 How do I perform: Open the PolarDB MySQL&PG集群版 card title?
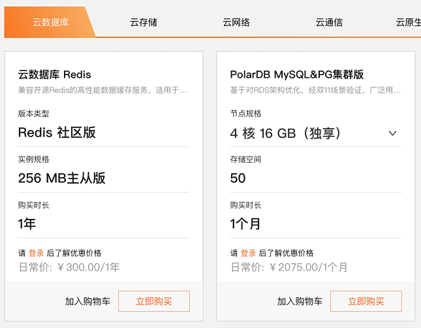296,74
